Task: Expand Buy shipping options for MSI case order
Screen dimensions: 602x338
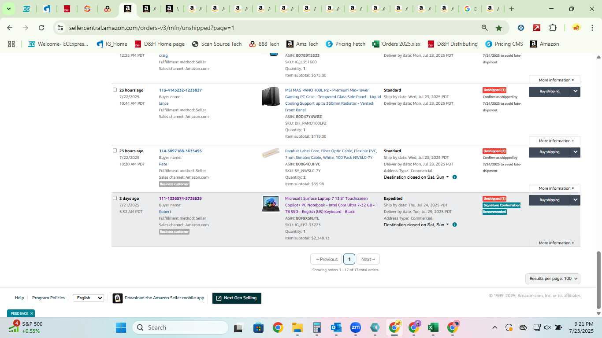Action: click(575, 91)
